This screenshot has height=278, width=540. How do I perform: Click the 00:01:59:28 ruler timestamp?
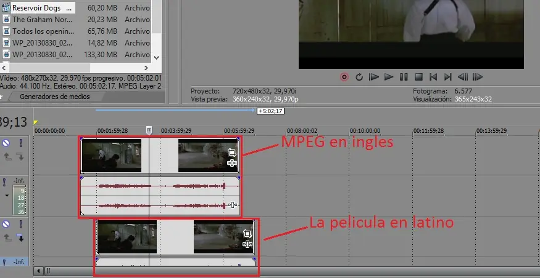[x=112, y=131]
